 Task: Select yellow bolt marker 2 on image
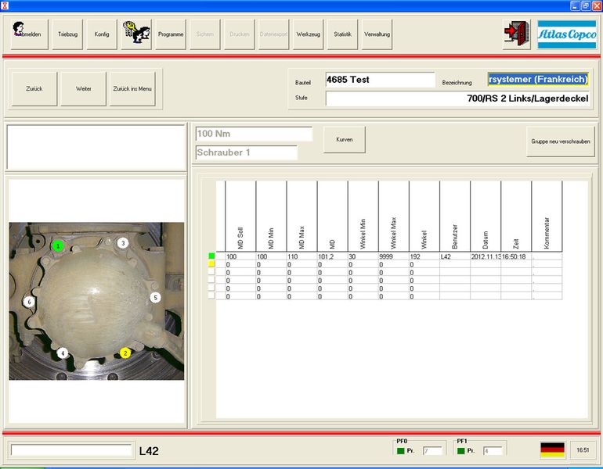coord(125,353)
